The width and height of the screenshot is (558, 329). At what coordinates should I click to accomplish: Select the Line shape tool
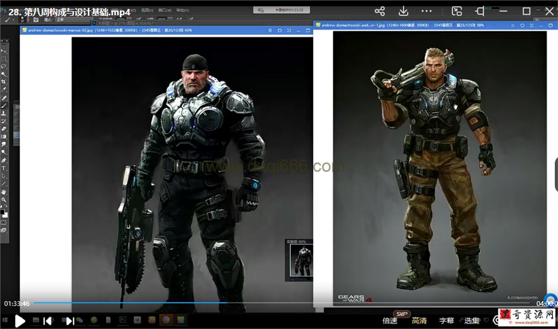(x=4, y=184)
